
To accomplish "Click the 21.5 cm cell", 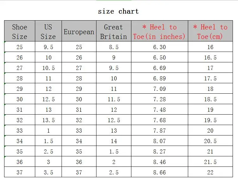I will coord(210,162).
